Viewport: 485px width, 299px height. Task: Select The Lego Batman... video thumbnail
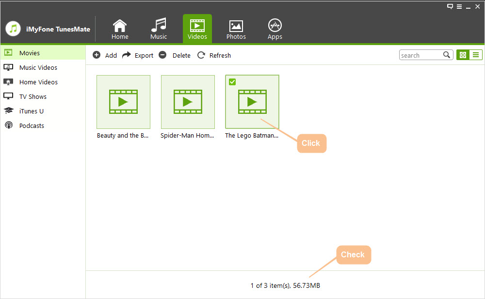252,102
